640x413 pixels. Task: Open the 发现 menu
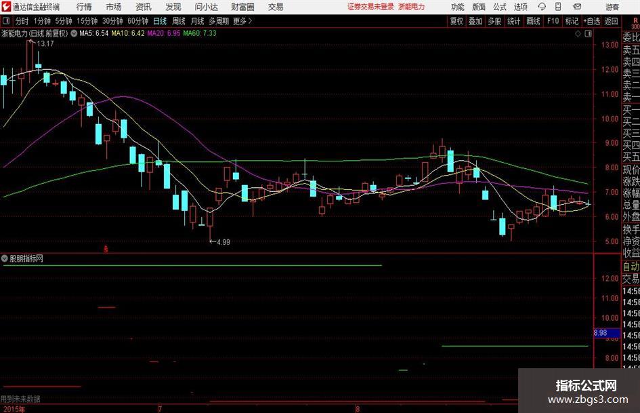pos(173,7)
